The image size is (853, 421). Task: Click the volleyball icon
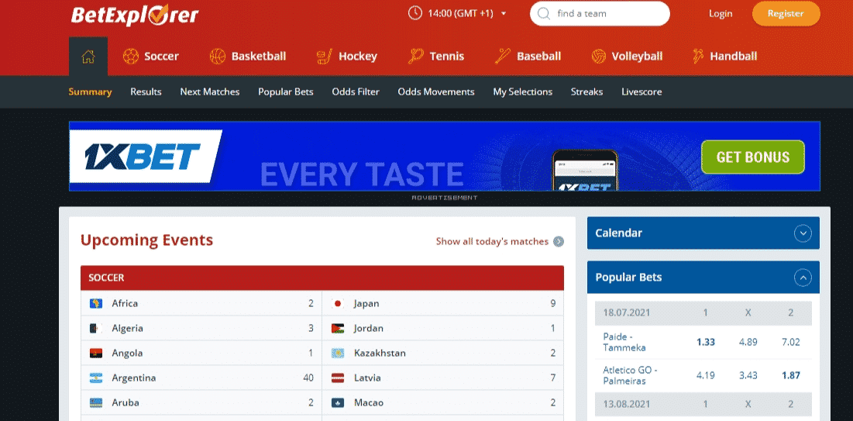click(599, 56)
